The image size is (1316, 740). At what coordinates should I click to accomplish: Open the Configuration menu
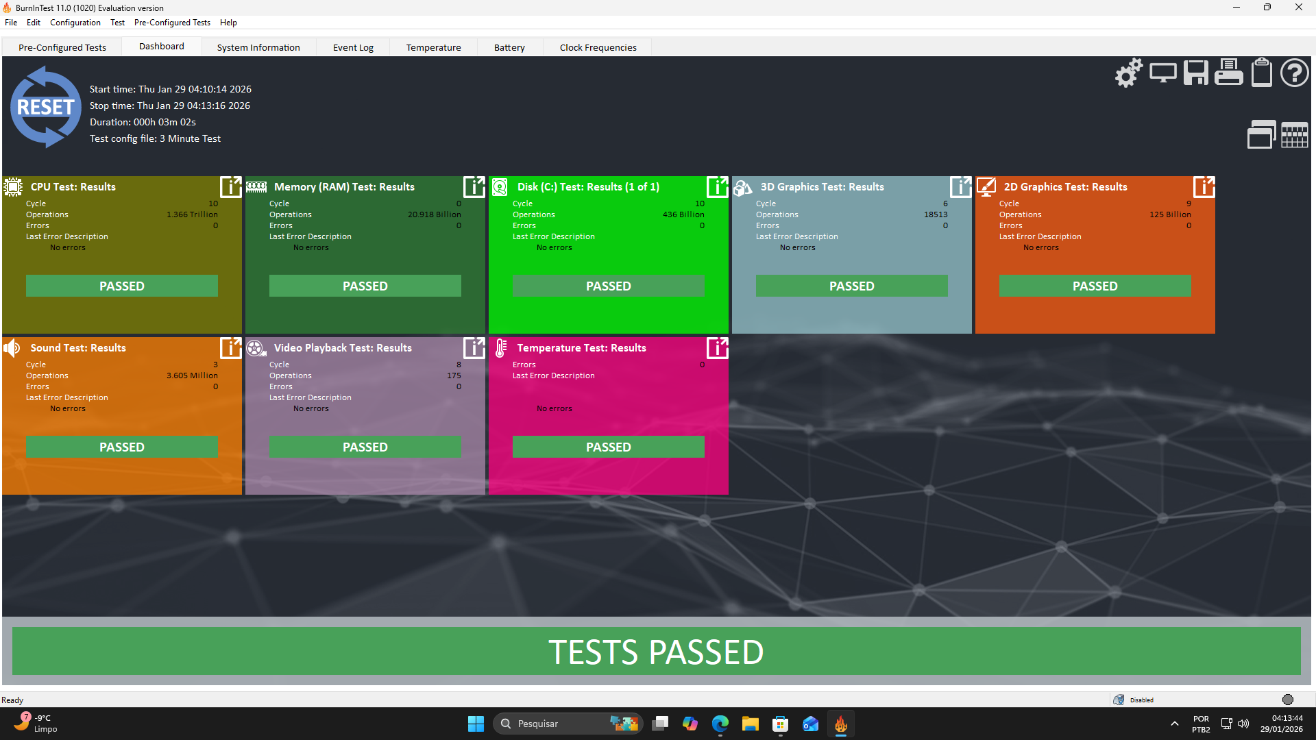coord(75,23)
